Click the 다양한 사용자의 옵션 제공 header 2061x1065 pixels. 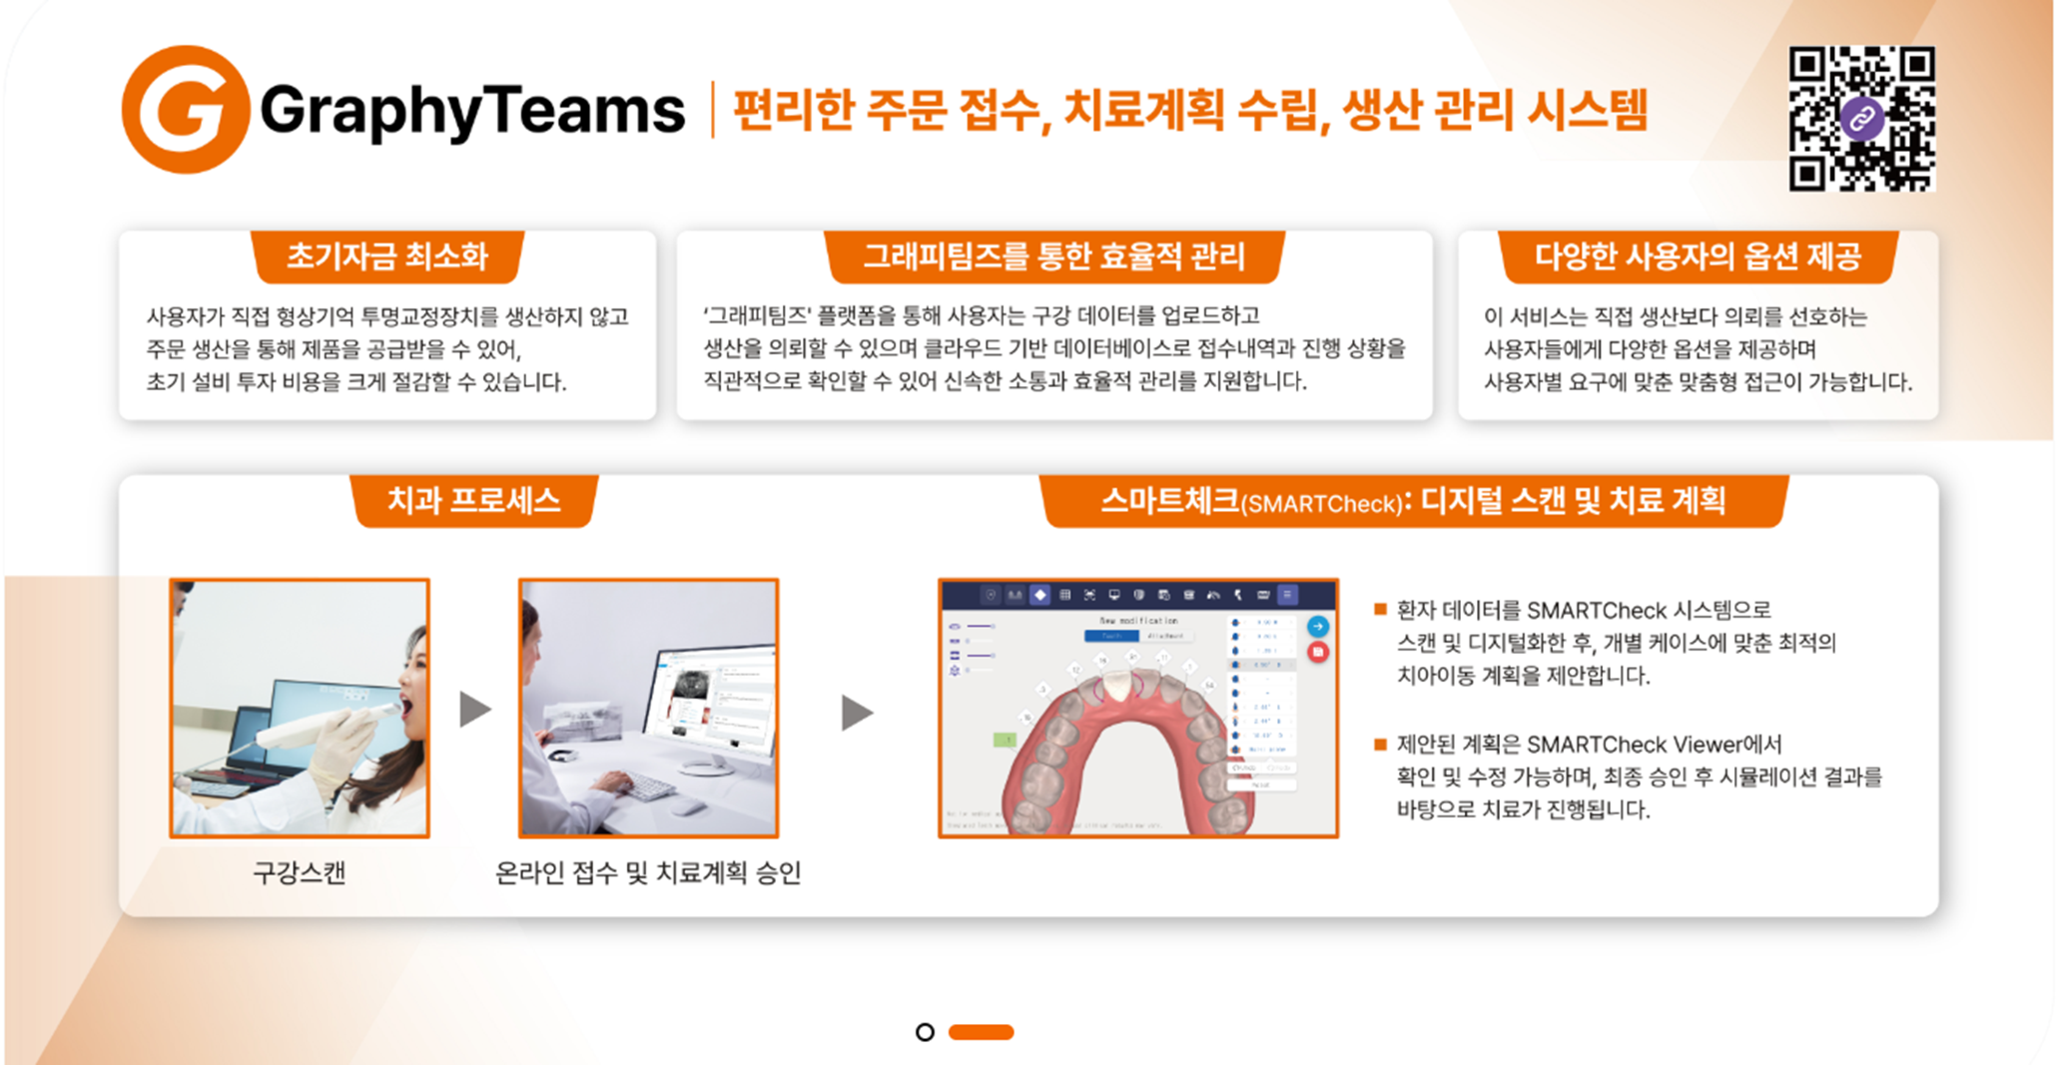(x=1698, y=257)
